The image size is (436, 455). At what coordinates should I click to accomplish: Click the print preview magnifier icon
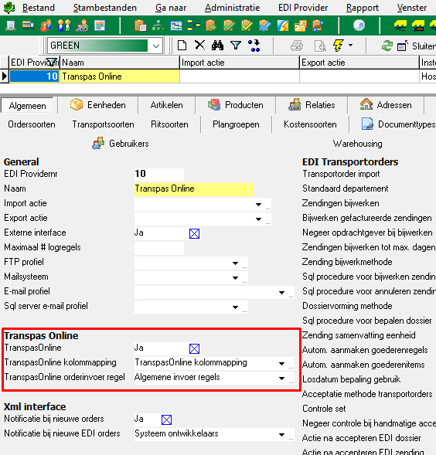tap(320, 46)
